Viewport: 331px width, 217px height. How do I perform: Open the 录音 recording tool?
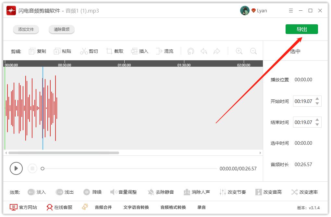click(202, 207)
